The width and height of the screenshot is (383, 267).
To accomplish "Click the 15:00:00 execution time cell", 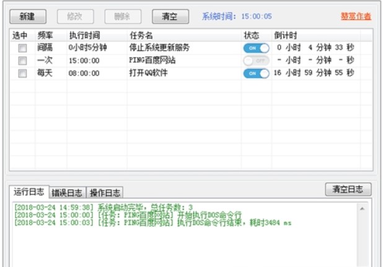I will tap(84, 61).
